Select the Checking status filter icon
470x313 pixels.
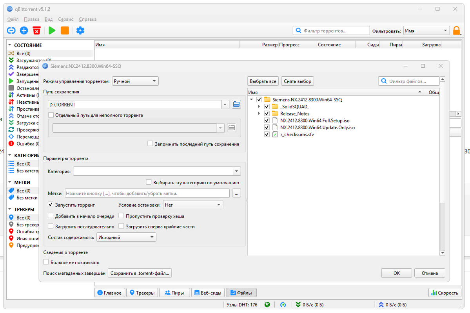pos(24,130)
